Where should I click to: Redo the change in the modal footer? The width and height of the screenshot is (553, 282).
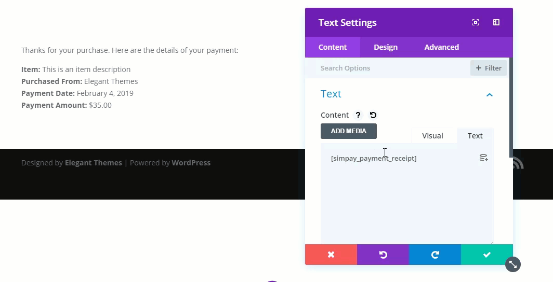coord(435,255)
